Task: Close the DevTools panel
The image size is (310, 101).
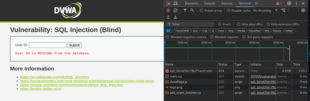Action: pyautogui.click(x=303, y=3)
